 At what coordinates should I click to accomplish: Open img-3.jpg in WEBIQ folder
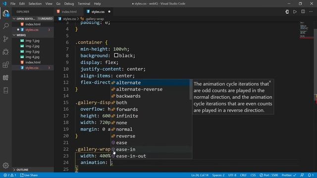[x=33, y=51]
